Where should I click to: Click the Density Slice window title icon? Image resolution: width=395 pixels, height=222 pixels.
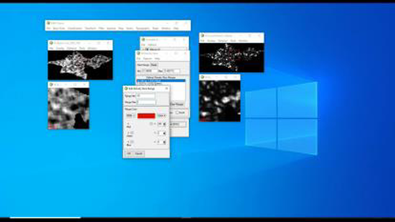(x=138, y=54)
